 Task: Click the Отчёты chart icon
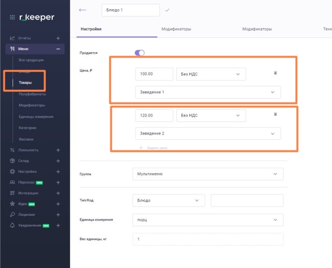12,38
